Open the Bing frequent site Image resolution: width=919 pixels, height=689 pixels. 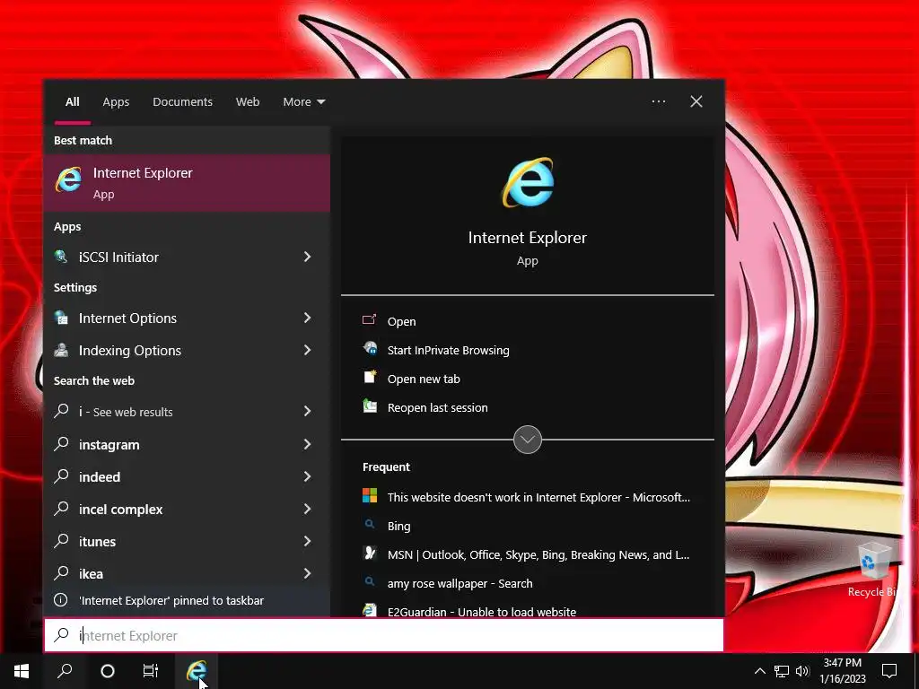[x=399, y=526]
